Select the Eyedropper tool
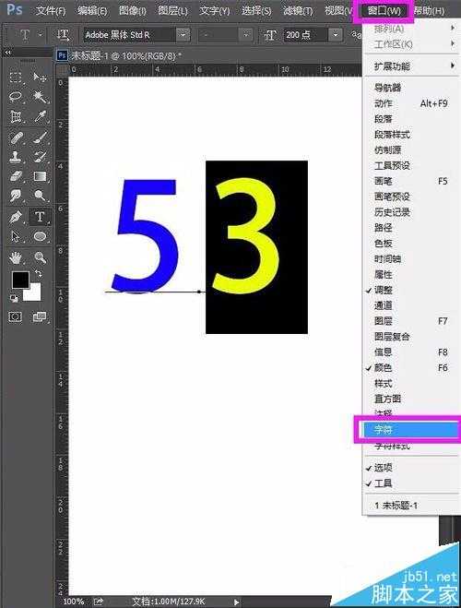Image resolution: width=461 pixels, height=608 pixels. tap(40, 116)
